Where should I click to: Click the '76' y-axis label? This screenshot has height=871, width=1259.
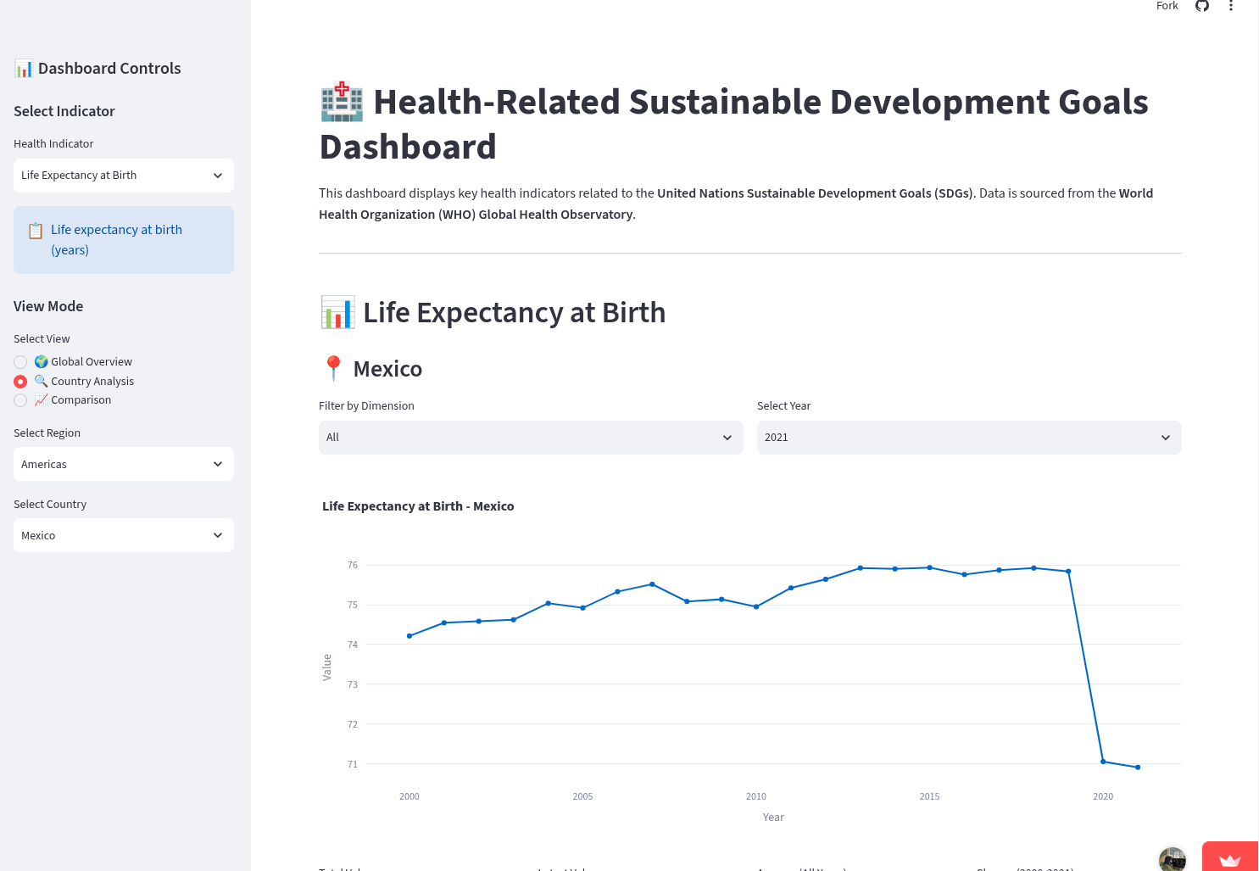tap(353, 565)
